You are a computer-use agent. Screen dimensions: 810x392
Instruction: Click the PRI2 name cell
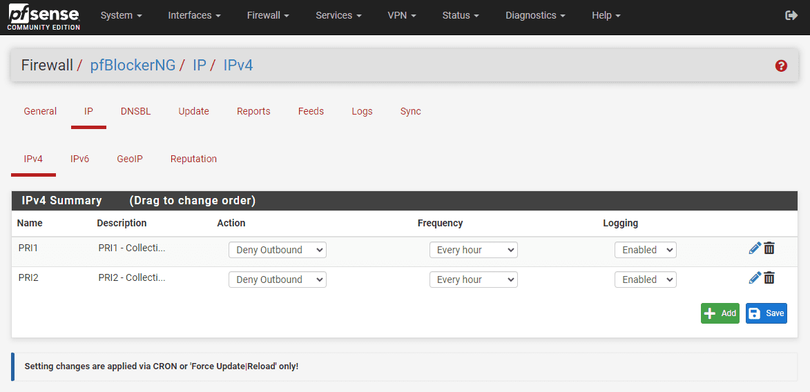click(28, 278)
